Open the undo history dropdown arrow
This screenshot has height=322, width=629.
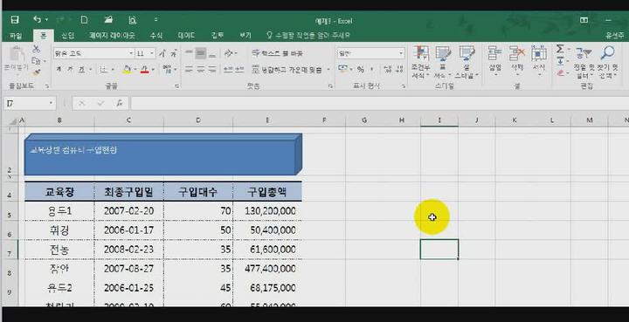pos(46,19)
